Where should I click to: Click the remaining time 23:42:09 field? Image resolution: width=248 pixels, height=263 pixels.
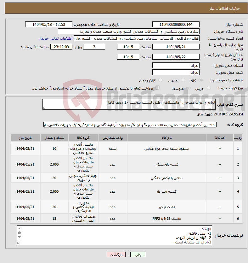(61, 47)
